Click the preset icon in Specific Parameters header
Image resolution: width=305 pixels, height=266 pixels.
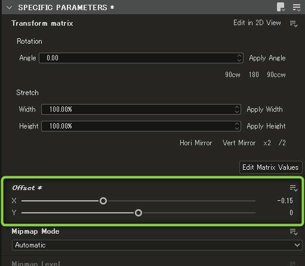[281, 7]
